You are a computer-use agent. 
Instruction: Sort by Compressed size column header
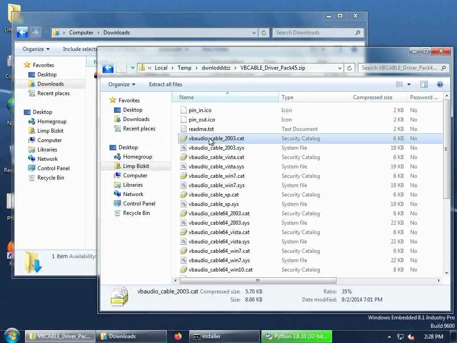[378, 97]
